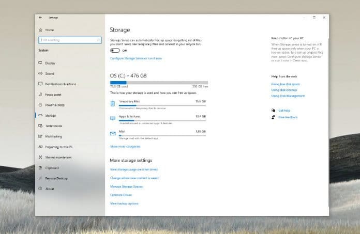Maximize the Settings window

(x=314, y=18)
